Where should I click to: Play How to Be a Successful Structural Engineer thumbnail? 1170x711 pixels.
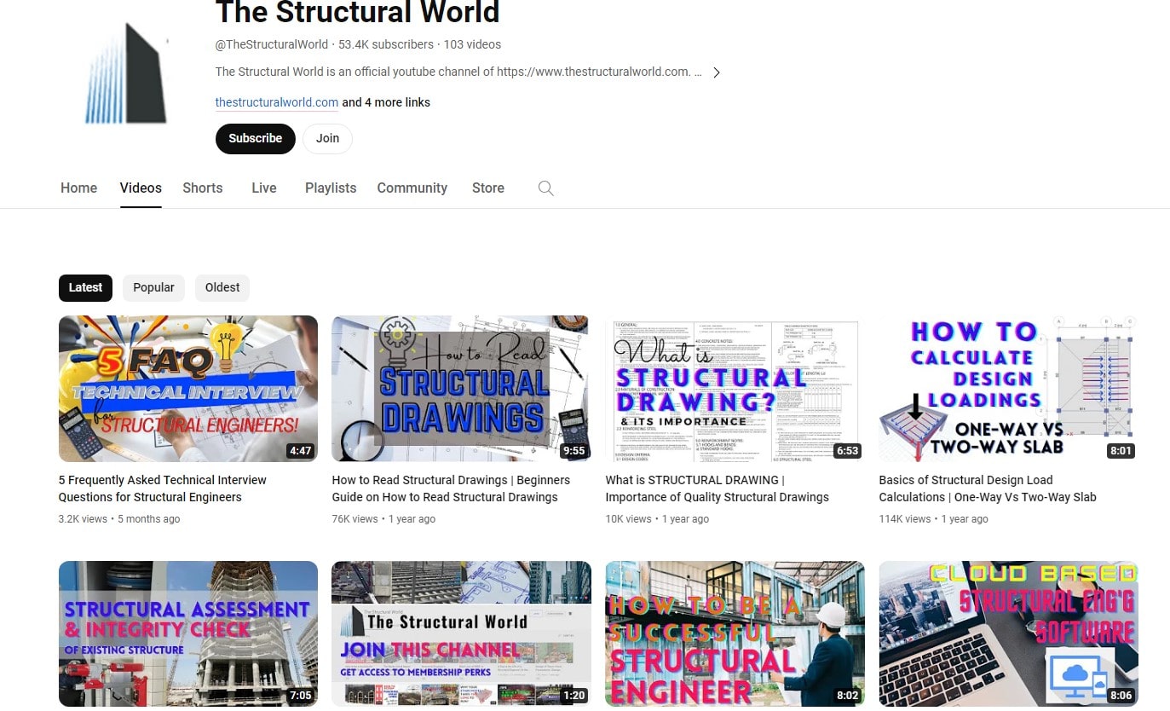point(735,633)
